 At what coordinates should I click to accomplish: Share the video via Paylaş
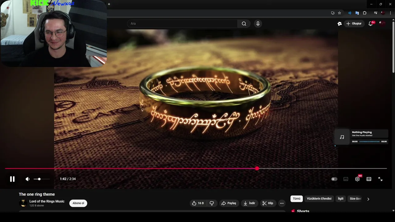[x=229, y=203]
